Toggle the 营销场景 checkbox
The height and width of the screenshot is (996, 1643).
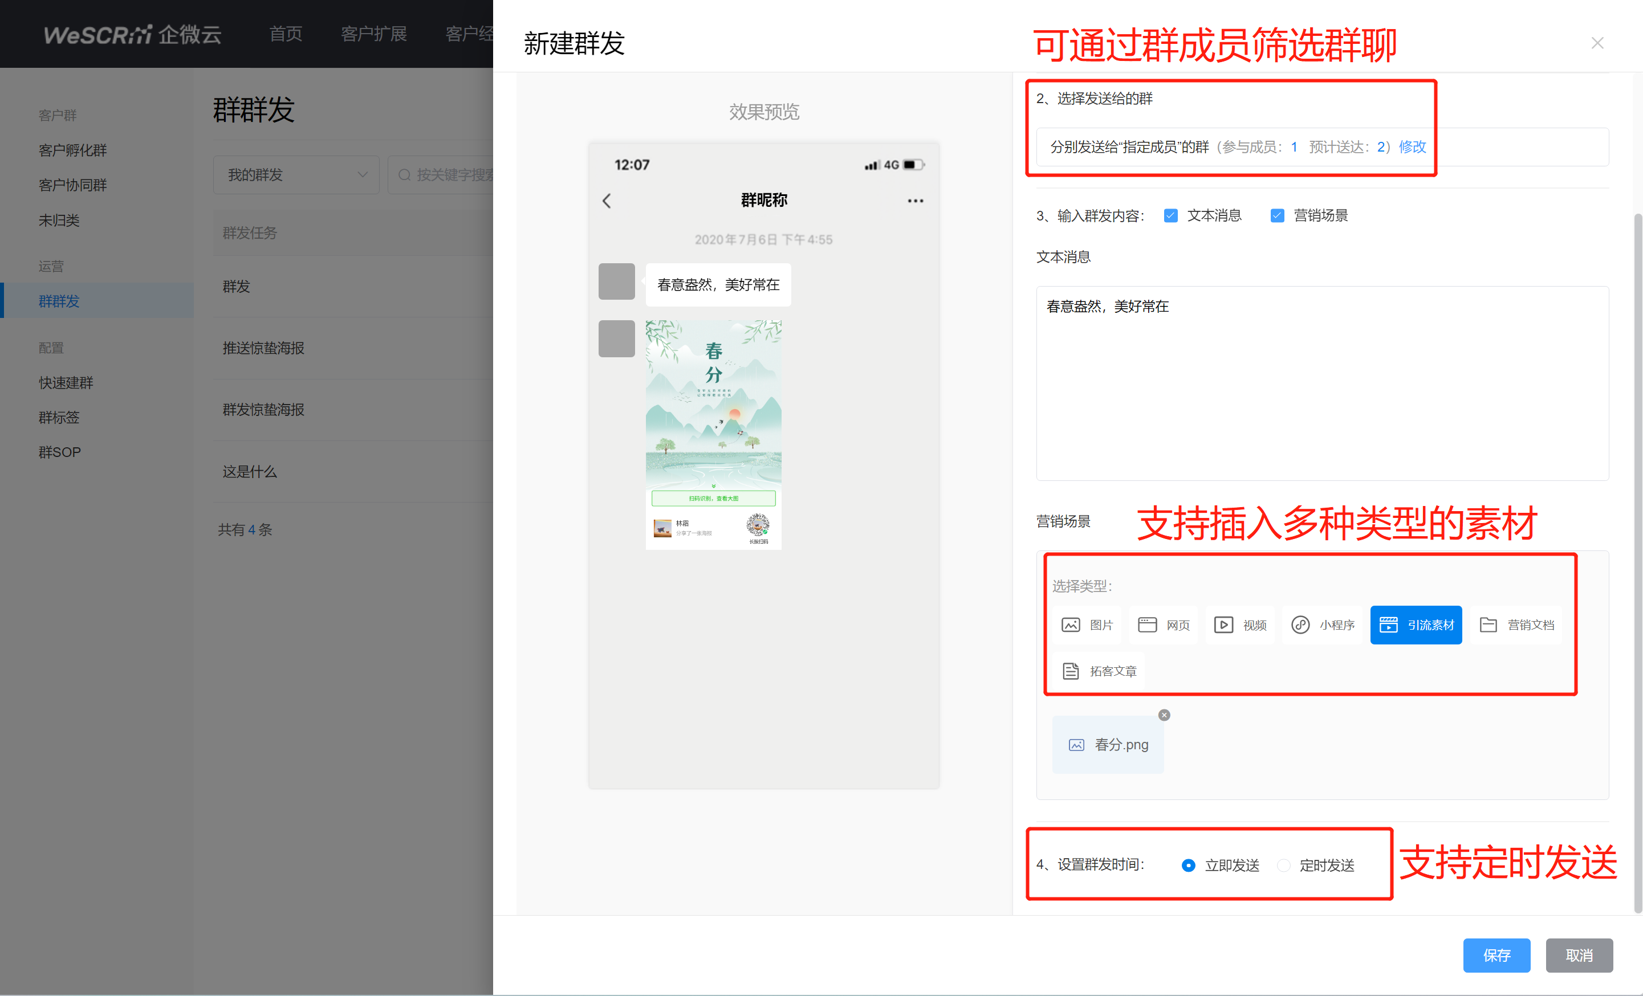tap(1277, 215)
